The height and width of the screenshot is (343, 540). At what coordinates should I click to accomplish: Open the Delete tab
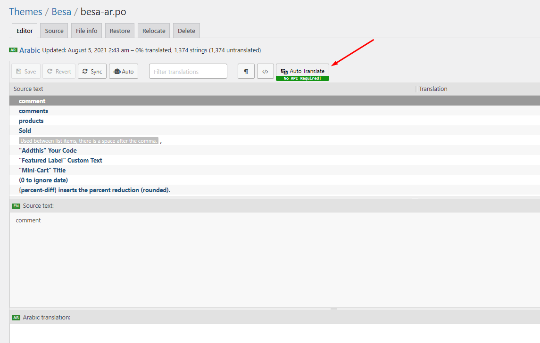click(x=186, y=31)
